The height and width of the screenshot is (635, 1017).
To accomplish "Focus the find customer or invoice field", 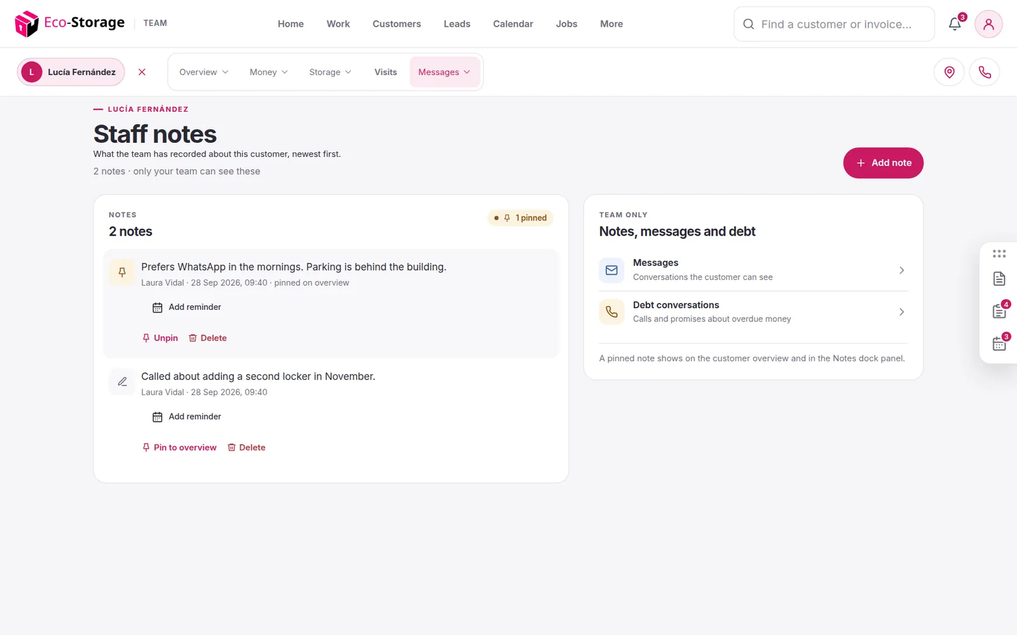I will click(x=835, y=24).
